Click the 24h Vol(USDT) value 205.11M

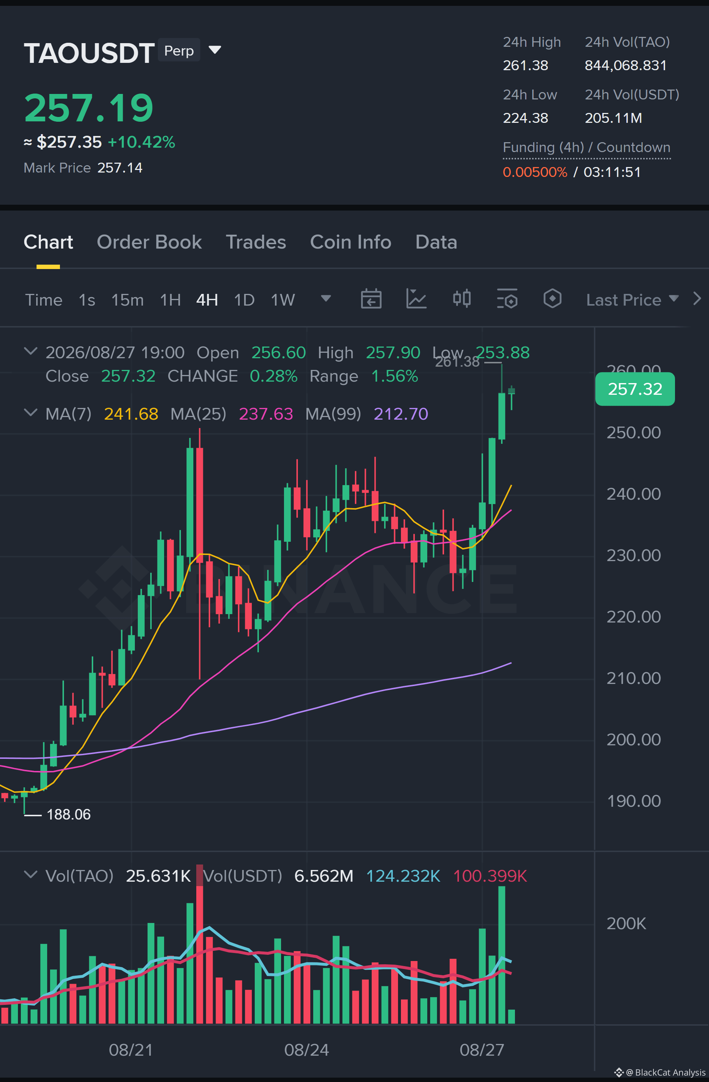[x=613, y=118]
